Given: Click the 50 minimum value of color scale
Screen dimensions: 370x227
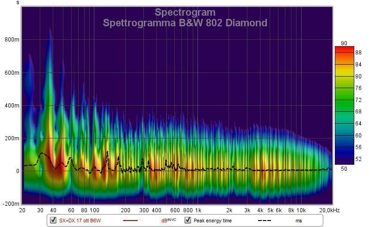Looking at the screenshot, I should tap(344, 168).
